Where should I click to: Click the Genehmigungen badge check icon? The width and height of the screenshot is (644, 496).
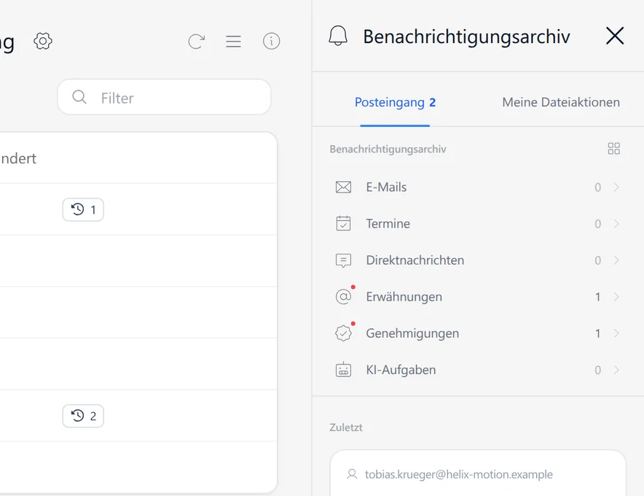tap(343, 333)
